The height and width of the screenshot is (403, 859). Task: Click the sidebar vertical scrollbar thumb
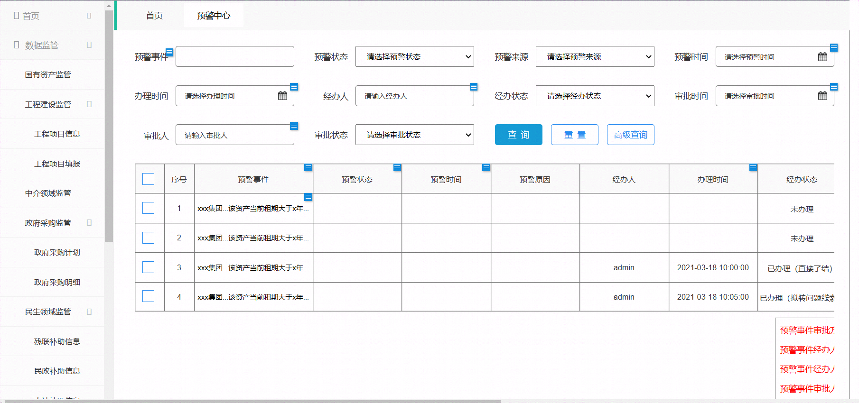[109, 126]
